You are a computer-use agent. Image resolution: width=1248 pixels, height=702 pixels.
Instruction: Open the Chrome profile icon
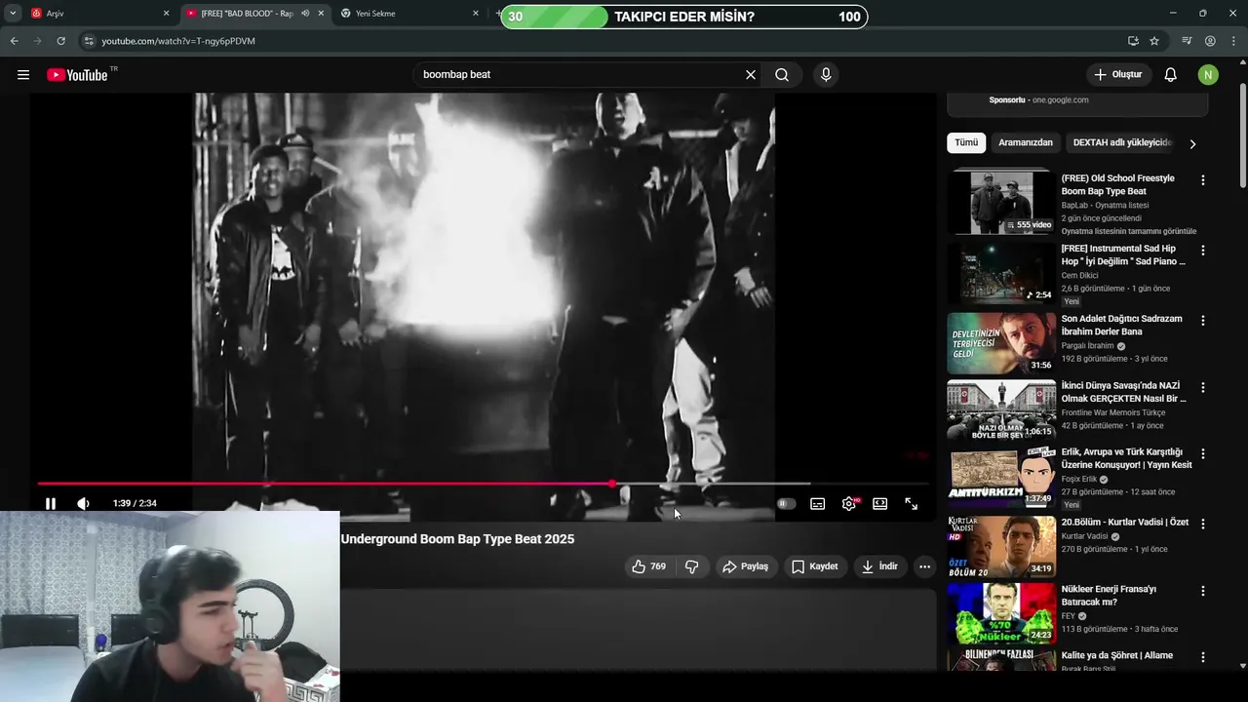pos(1210,41)
